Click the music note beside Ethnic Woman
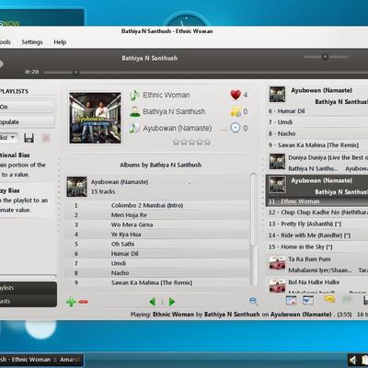Screen dimensions: 368x368 click(134, 95)
